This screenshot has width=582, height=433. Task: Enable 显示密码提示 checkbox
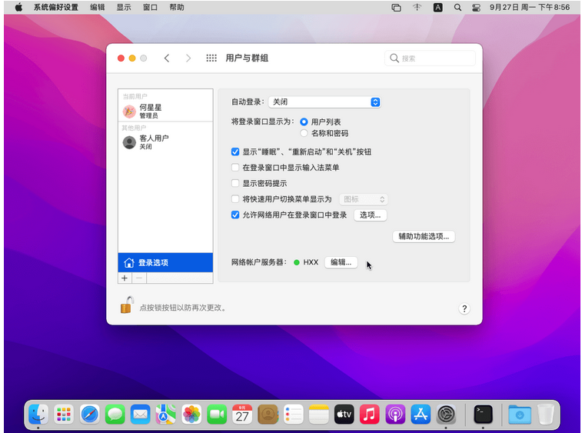coord(235,183)
